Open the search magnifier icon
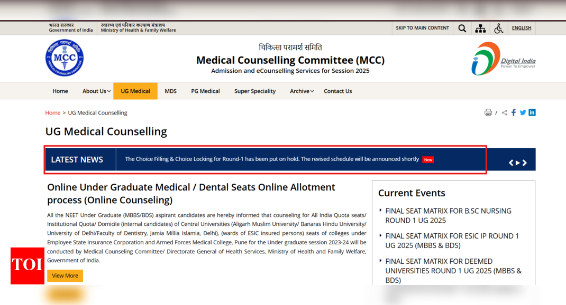This screenshot has height=305, width=566. (x=462, y=28)
